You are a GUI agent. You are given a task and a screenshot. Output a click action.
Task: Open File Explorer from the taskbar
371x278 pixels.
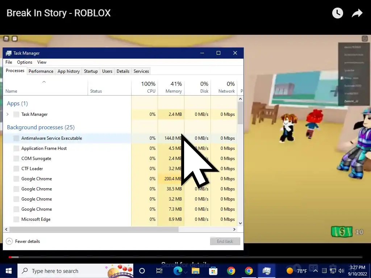[x=196, y=271]
